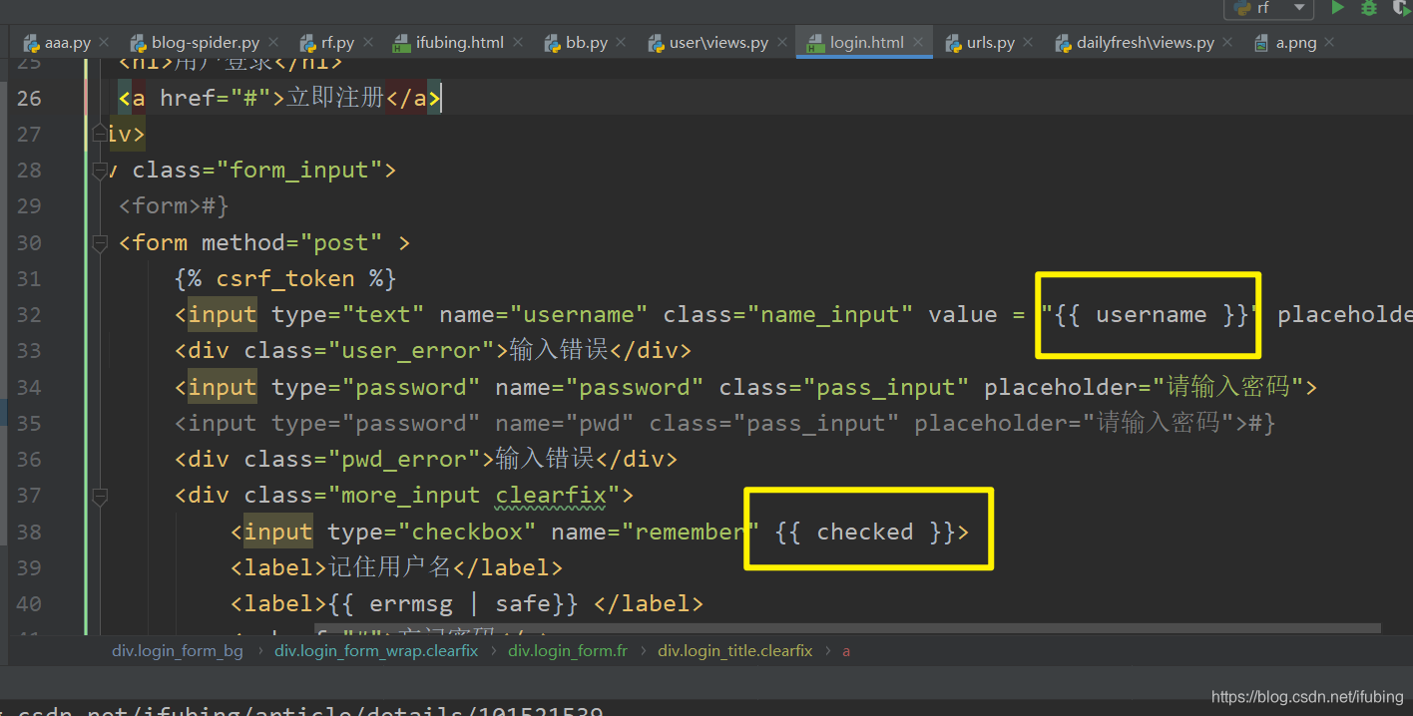The image size is (1413, 716).
Task: Click 'type="checkbox"' attribute on line 38
Action: [432, 532]
